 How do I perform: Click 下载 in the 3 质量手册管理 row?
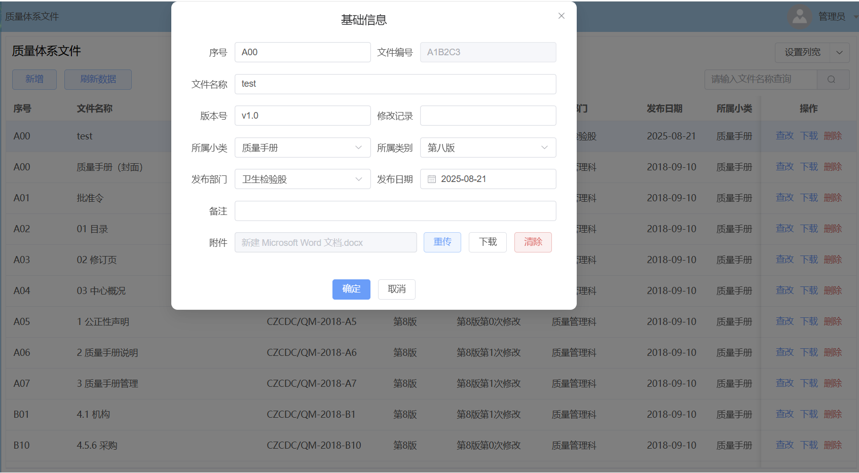(x=809, y=383)
